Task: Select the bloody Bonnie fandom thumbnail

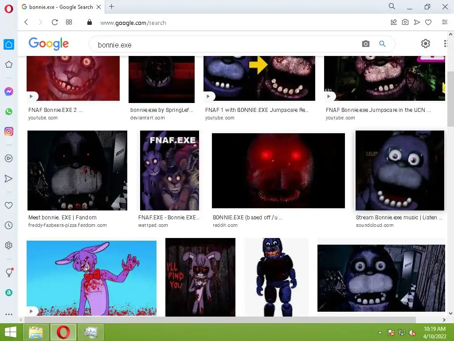Action: 77,170
